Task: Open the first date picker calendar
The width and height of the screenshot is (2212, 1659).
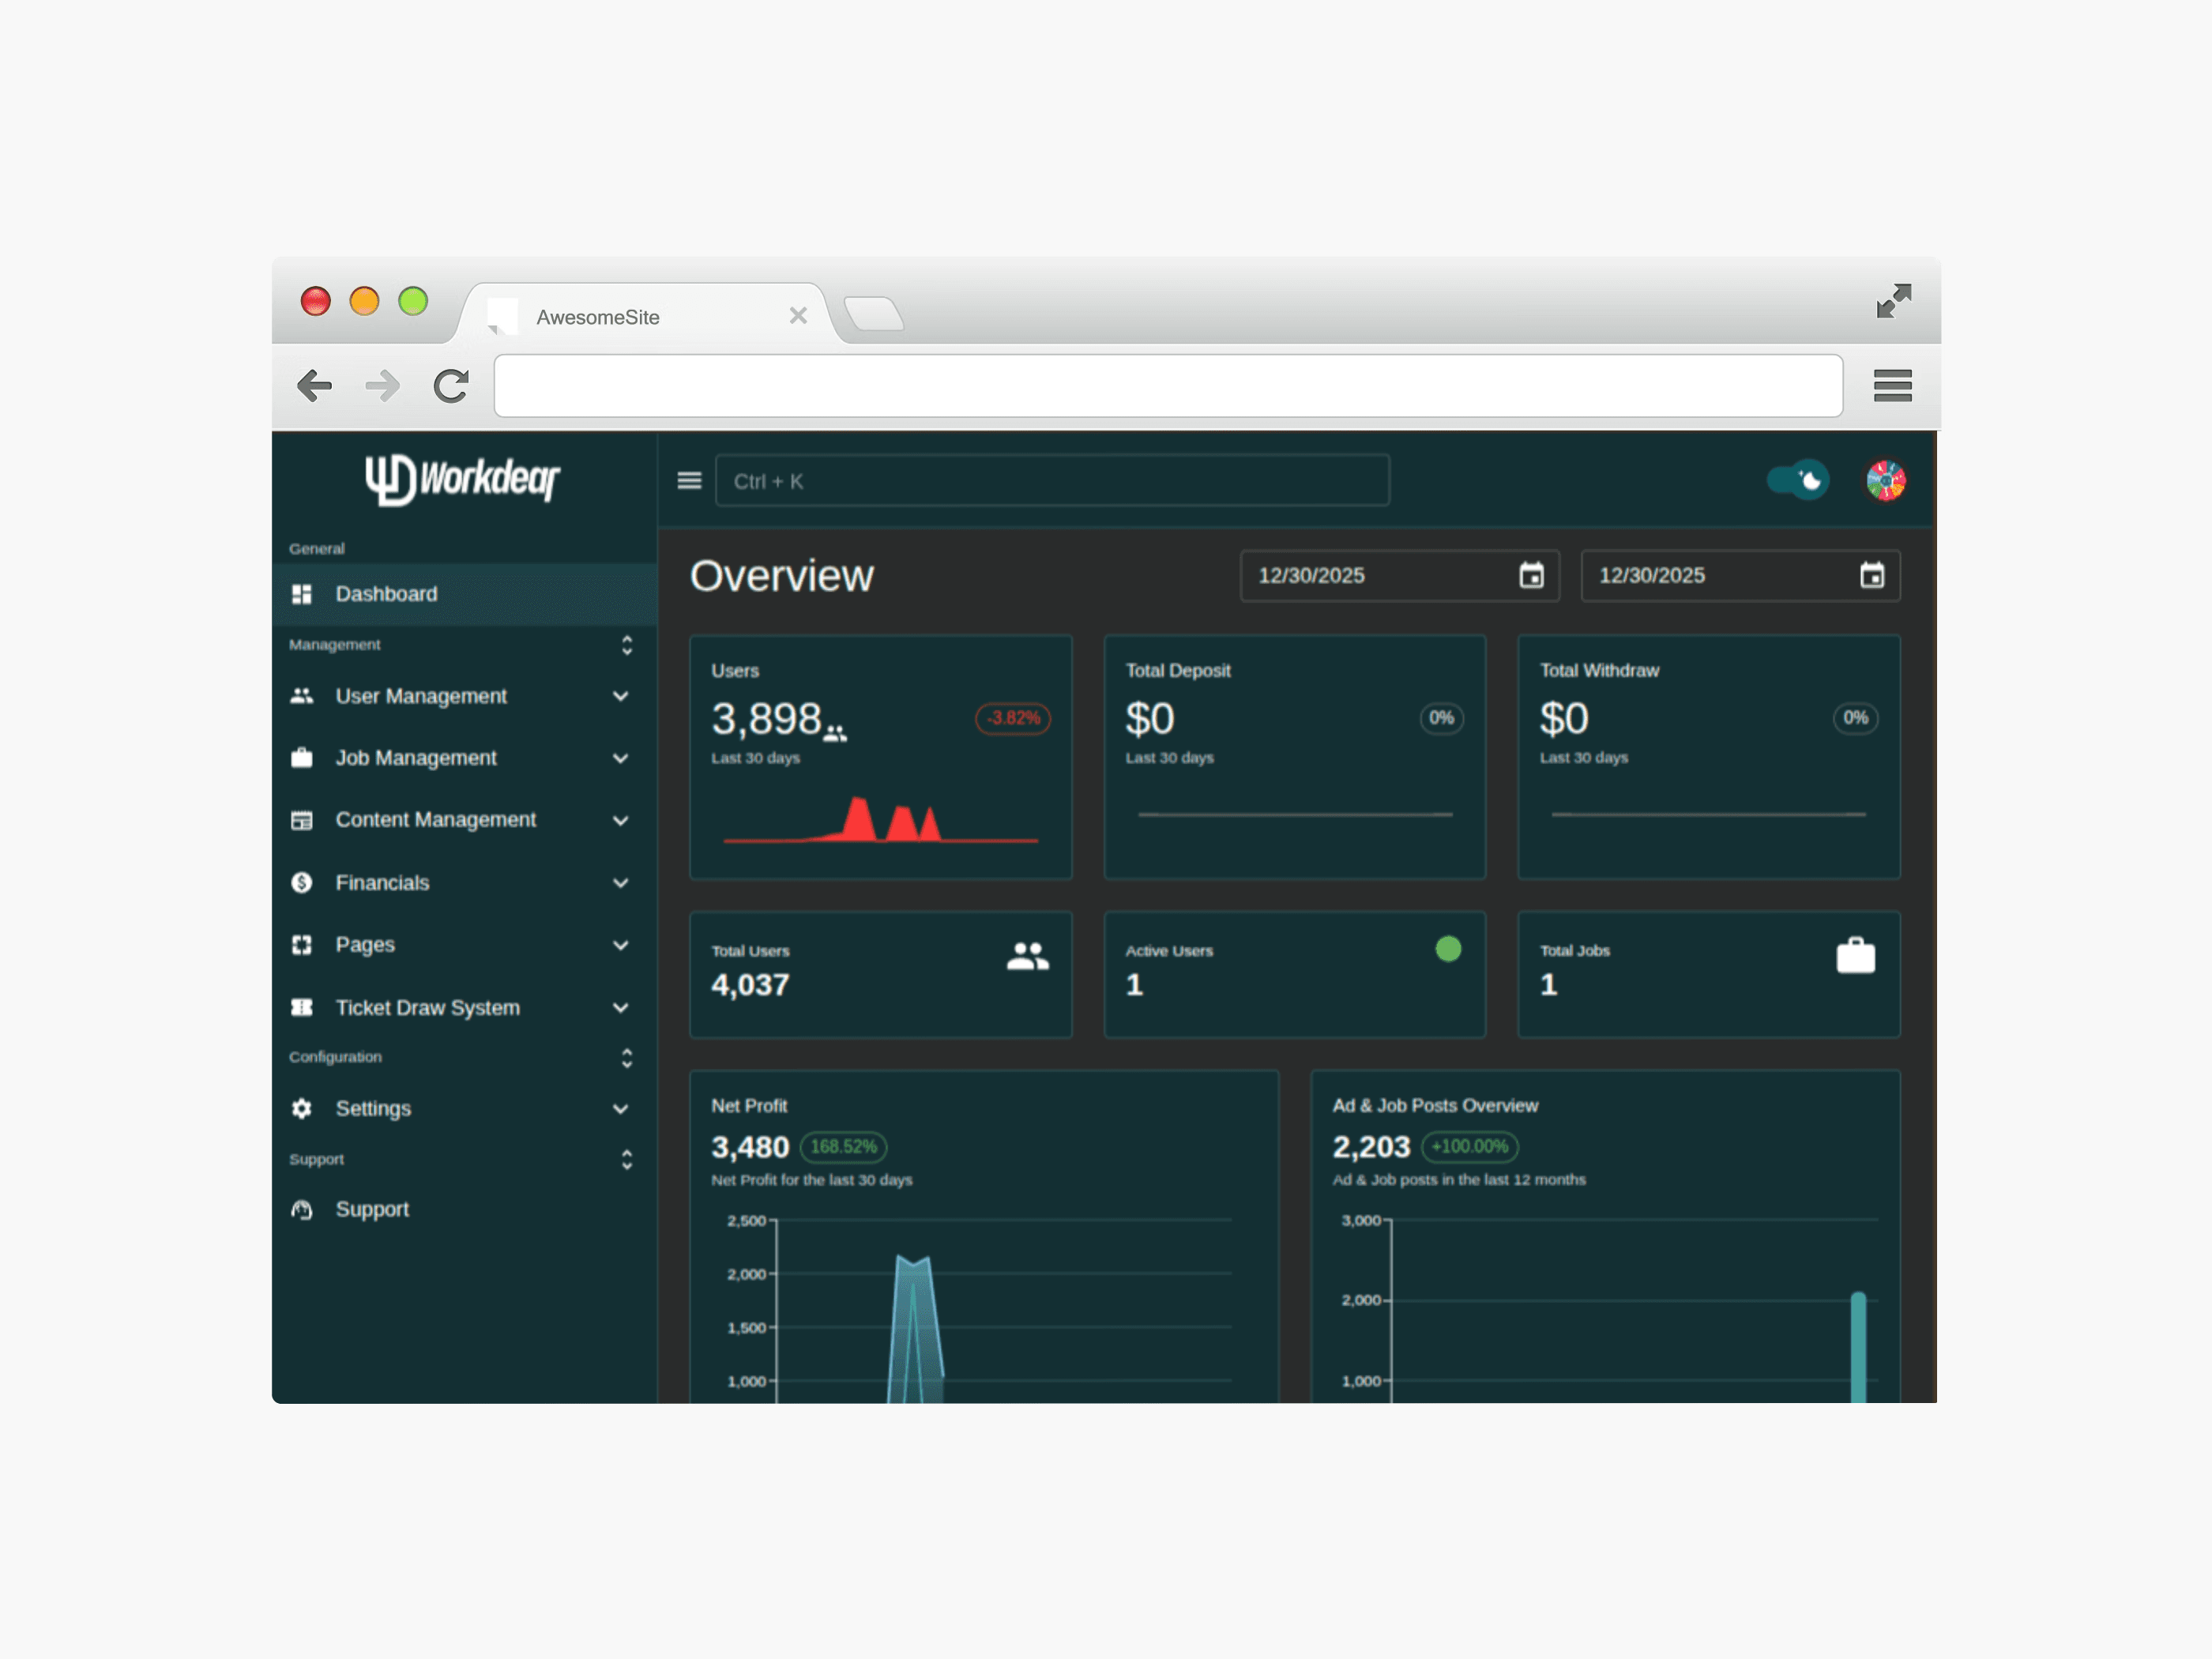Action: click(x=1533, y=575)
